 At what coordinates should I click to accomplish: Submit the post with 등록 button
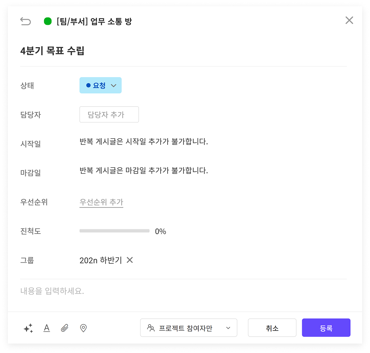[x=326, y=328]
